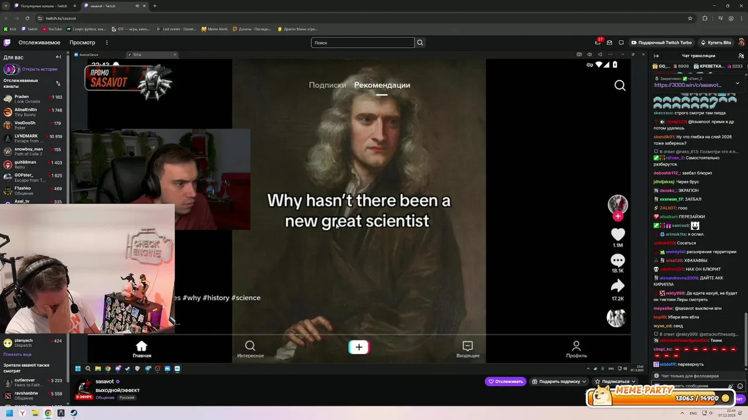The image size is (748, 420).
Task: Click Купить Bits button
Action: [x=715, y=43]
